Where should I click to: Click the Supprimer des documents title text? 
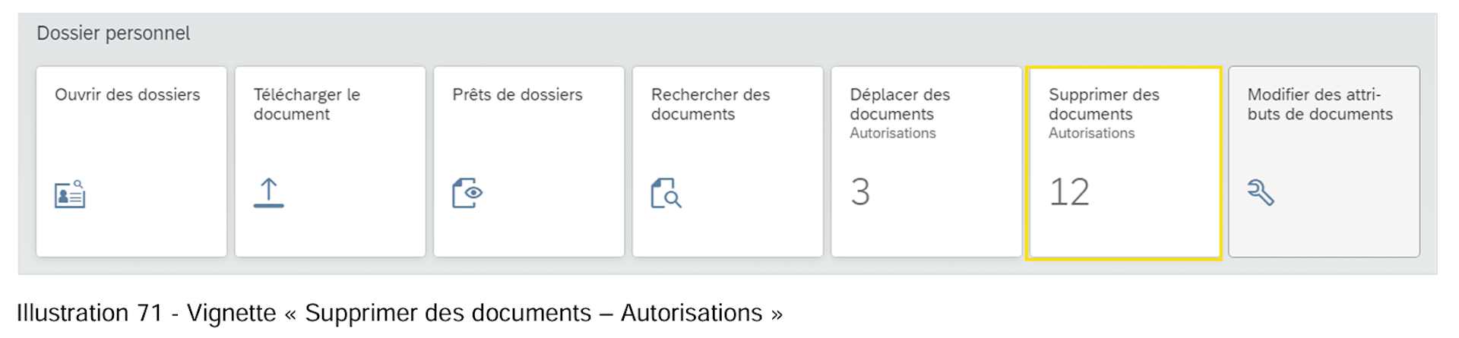point(1103,104)
